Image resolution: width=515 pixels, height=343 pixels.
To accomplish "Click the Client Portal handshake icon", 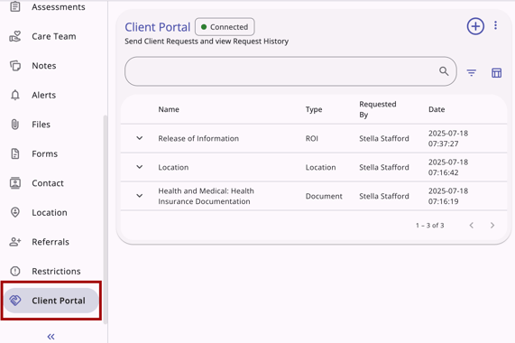I will pyautogui.click(x=15, y=301).
